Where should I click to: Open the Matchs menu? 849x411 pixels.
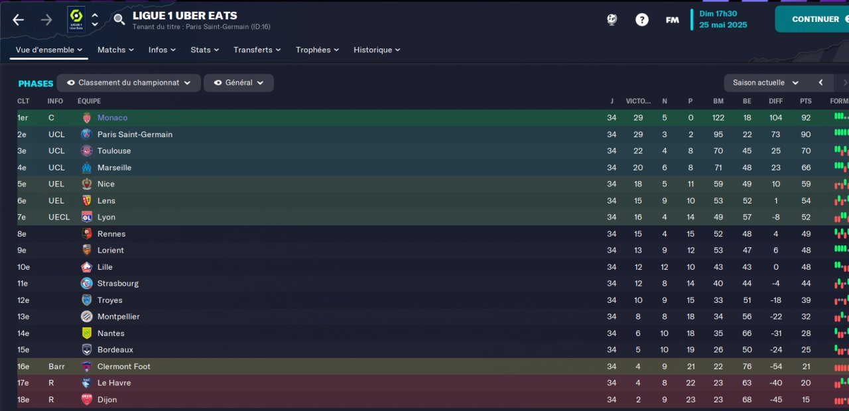point(115,50)
